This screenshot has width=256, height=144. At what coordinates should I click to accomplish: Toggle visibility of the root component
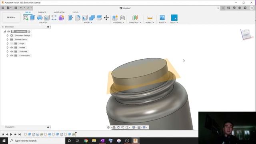(9, 32)
